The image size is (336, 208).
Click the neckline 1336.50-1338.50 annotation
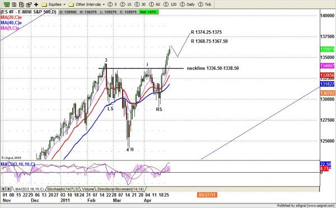(213, 68)
